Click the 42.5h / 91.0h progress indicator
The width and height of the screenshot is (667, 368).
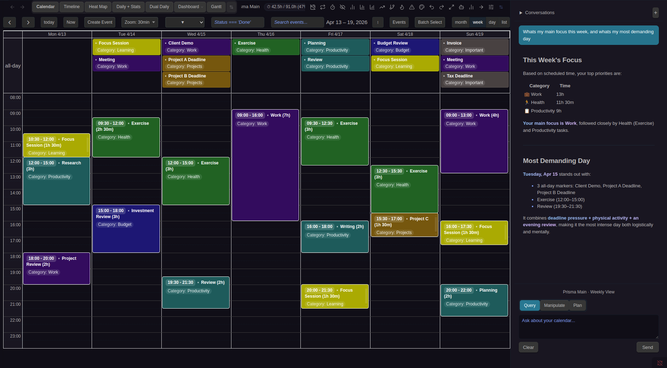[x=285, y=6]
